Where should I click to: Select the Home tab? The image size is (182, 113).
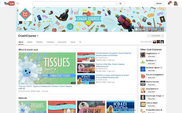(x=21, y=42)
